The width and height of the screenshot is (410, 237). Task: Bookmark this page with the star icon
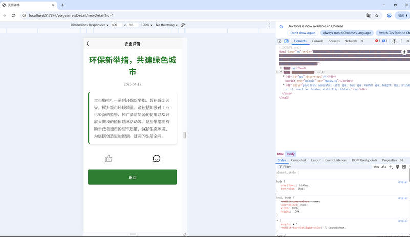tap(377, 16)
